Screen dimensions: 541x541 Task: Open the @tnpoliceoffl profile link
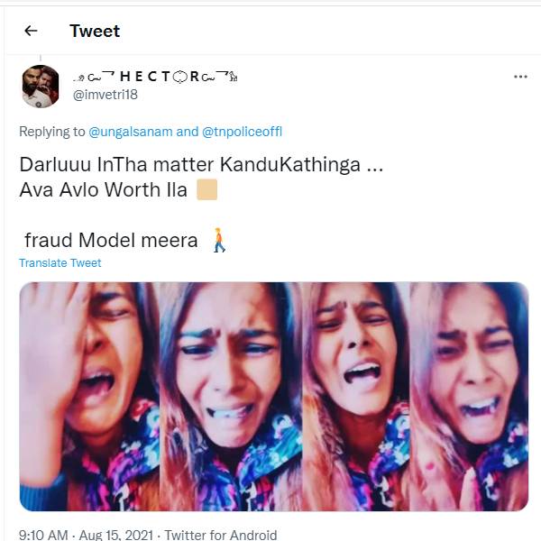[x=243, y=132]
